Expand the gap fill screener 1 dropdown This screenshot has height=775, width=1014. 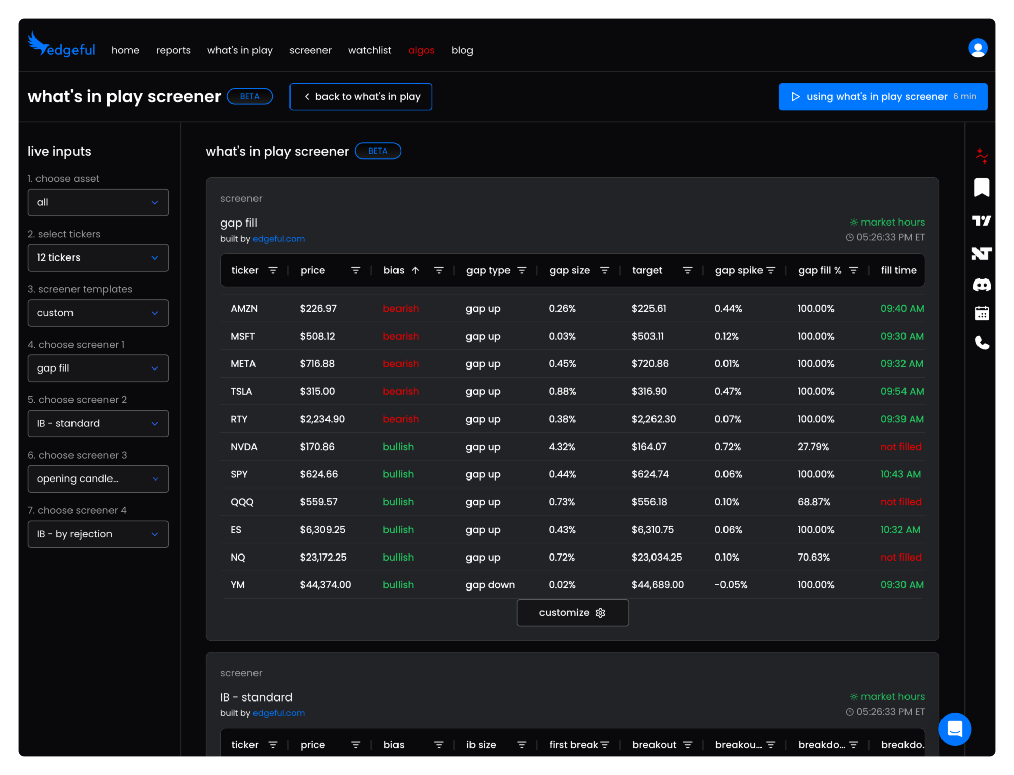pyautogui.click(x=98, y=368)
